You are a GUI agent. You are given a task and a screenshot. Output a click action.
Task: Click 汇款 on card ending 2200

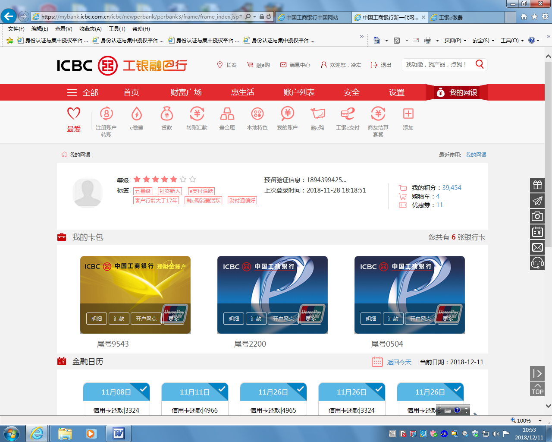pos(256,319)
